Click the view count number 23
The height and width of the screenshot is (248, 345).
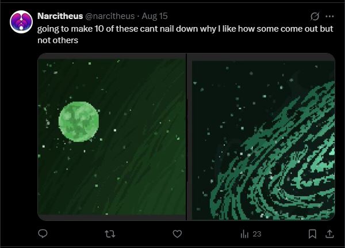point(257,234)
